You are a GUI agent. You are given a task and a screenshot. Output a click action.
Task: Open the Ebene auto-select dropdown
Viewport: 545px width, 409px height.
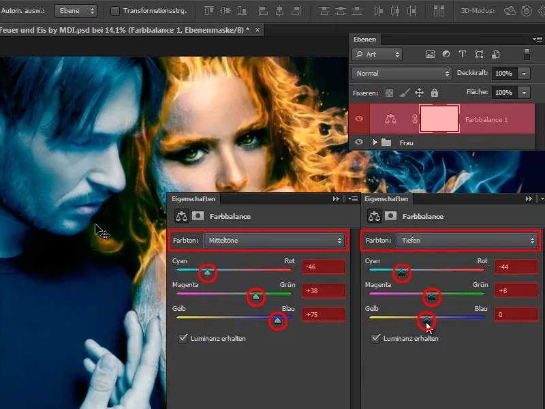point(76,11)
